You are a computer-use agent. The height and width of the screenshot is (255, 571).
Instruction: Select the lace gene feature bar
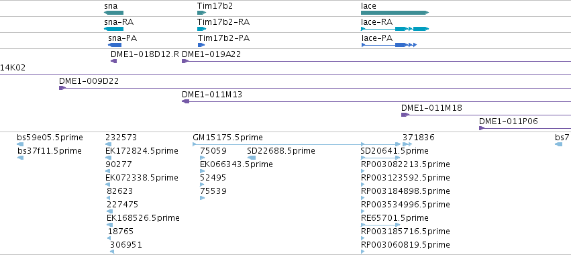coord(395,13)
